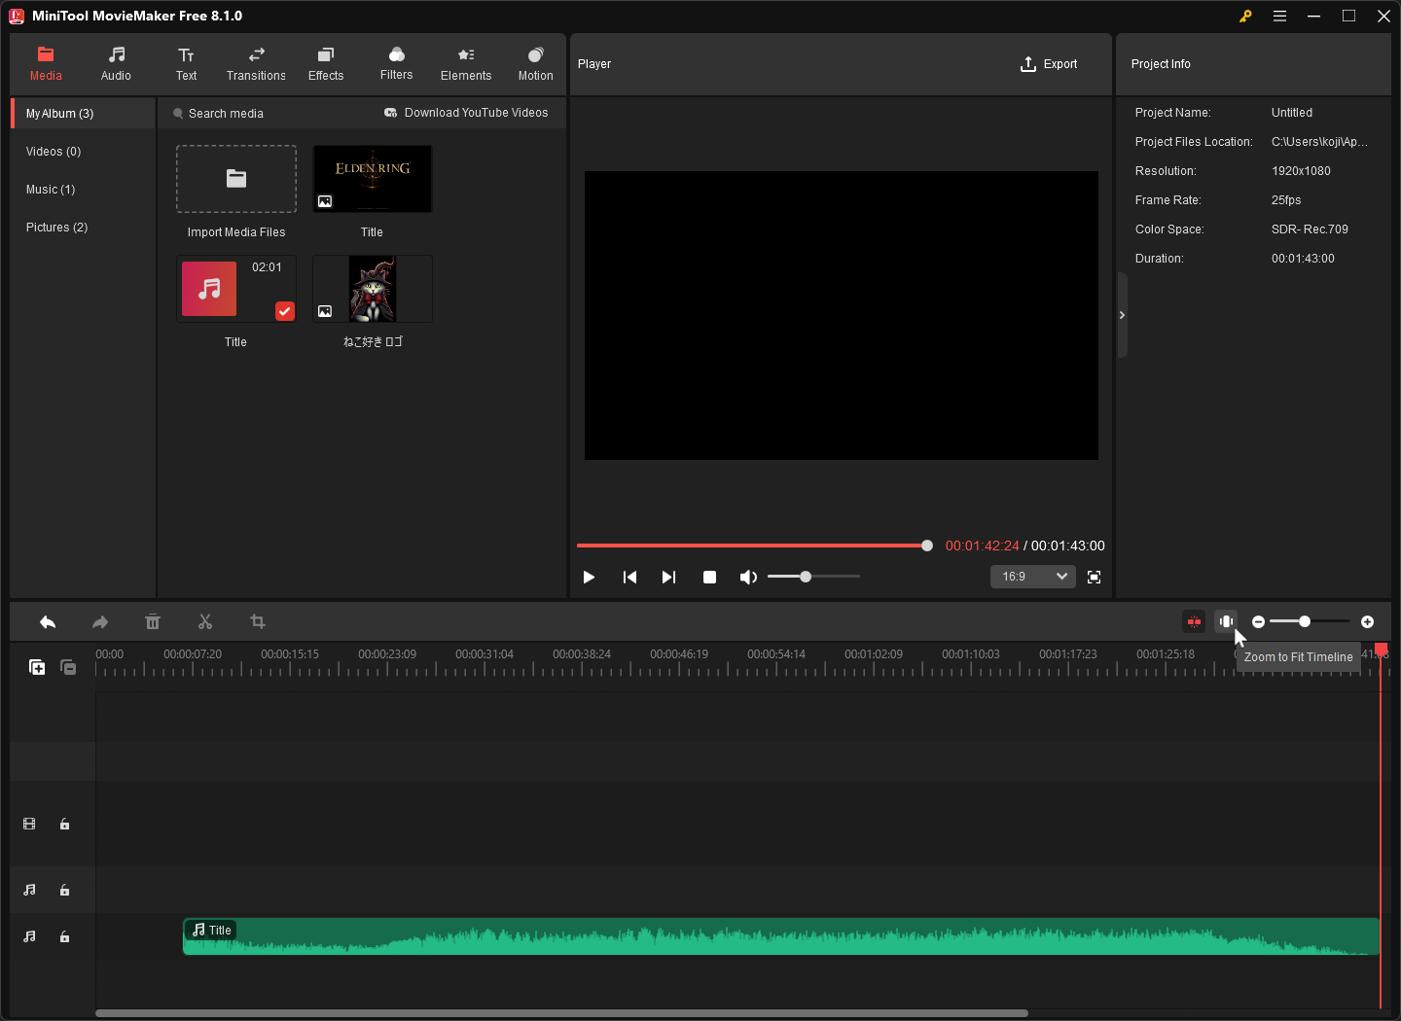The image size is (1401, 1021).
Task: Click the Frame Rate 25fps value
Action: click(x=1286, y=200)
